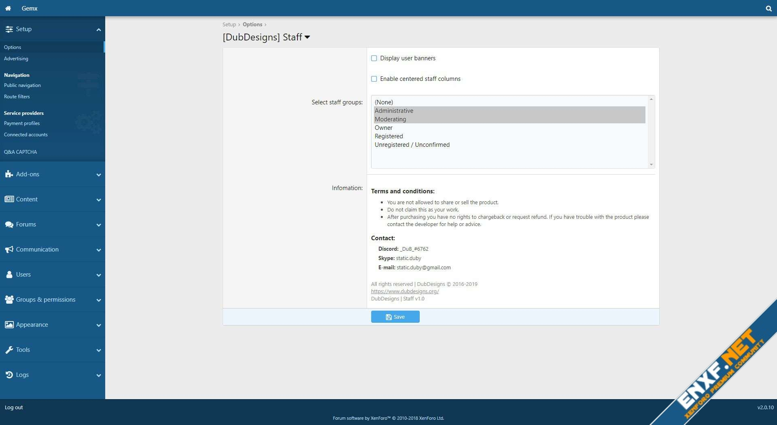This screenshot has width=777, height=425.
Task: Click the staff groups list scroll-down arrow
Action: (651, 165)
